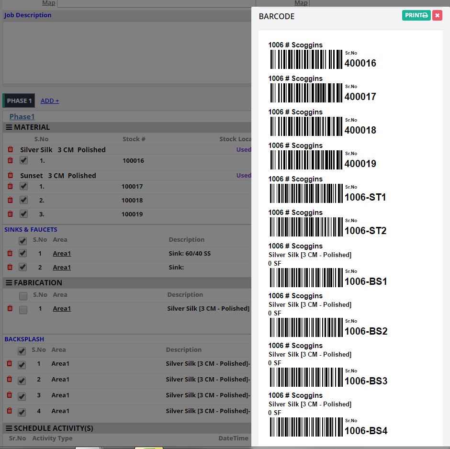Check the Fabrication select-all header checkbox
Screen dimensions: 450x449
point(23,296)
